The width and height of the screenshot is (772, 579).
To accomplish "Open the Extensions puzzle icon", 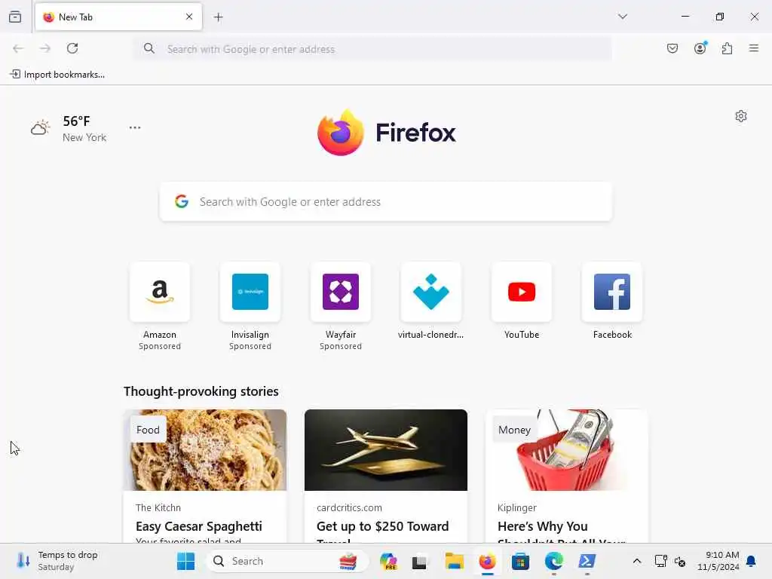I will click(x=728, y=48).
